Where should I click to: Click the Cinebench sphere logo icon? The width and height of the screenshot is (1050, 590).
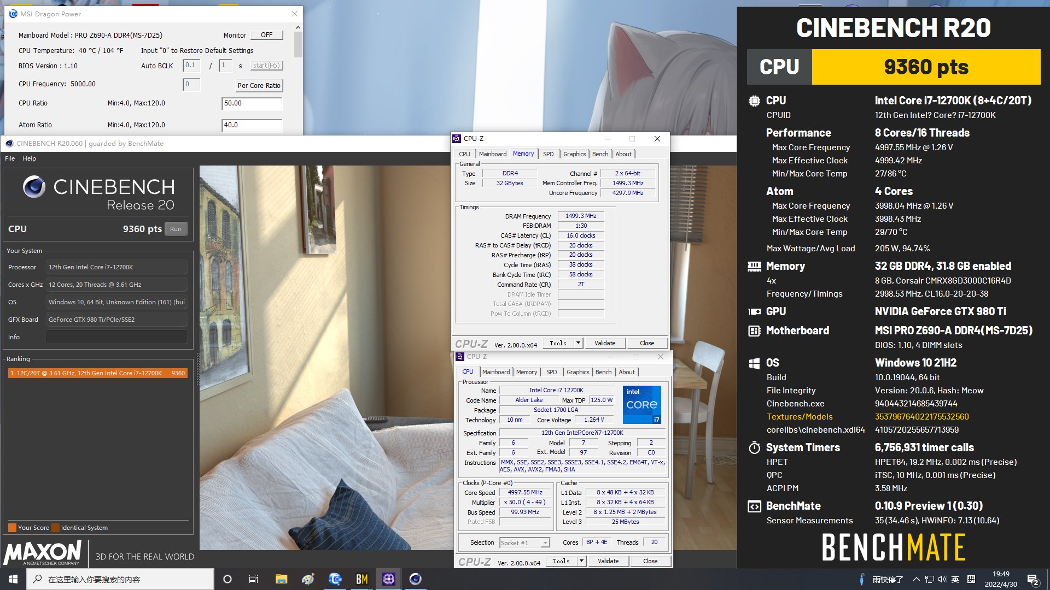34,187
